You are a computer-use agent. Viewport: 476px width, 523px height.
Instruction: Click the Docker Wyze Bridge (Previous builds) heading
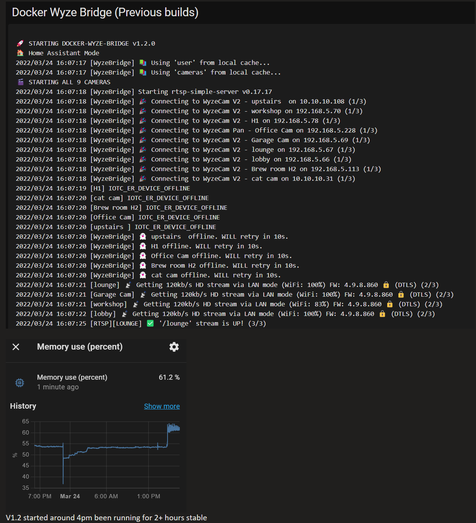(105, 12)
